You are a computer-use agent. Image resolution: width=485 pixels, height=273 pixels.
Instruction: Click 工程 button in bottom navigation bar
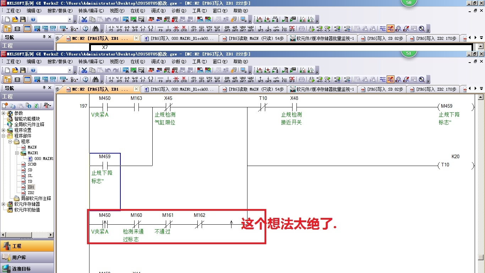click(27, 246)
